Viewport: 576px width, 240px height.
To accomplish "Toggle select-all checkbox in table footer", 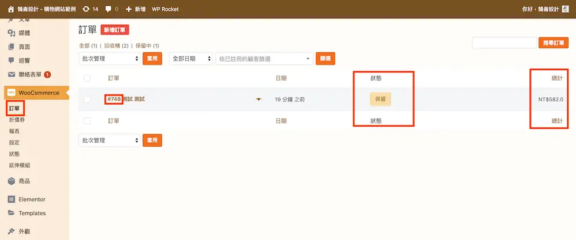I will tap(87, 121).
